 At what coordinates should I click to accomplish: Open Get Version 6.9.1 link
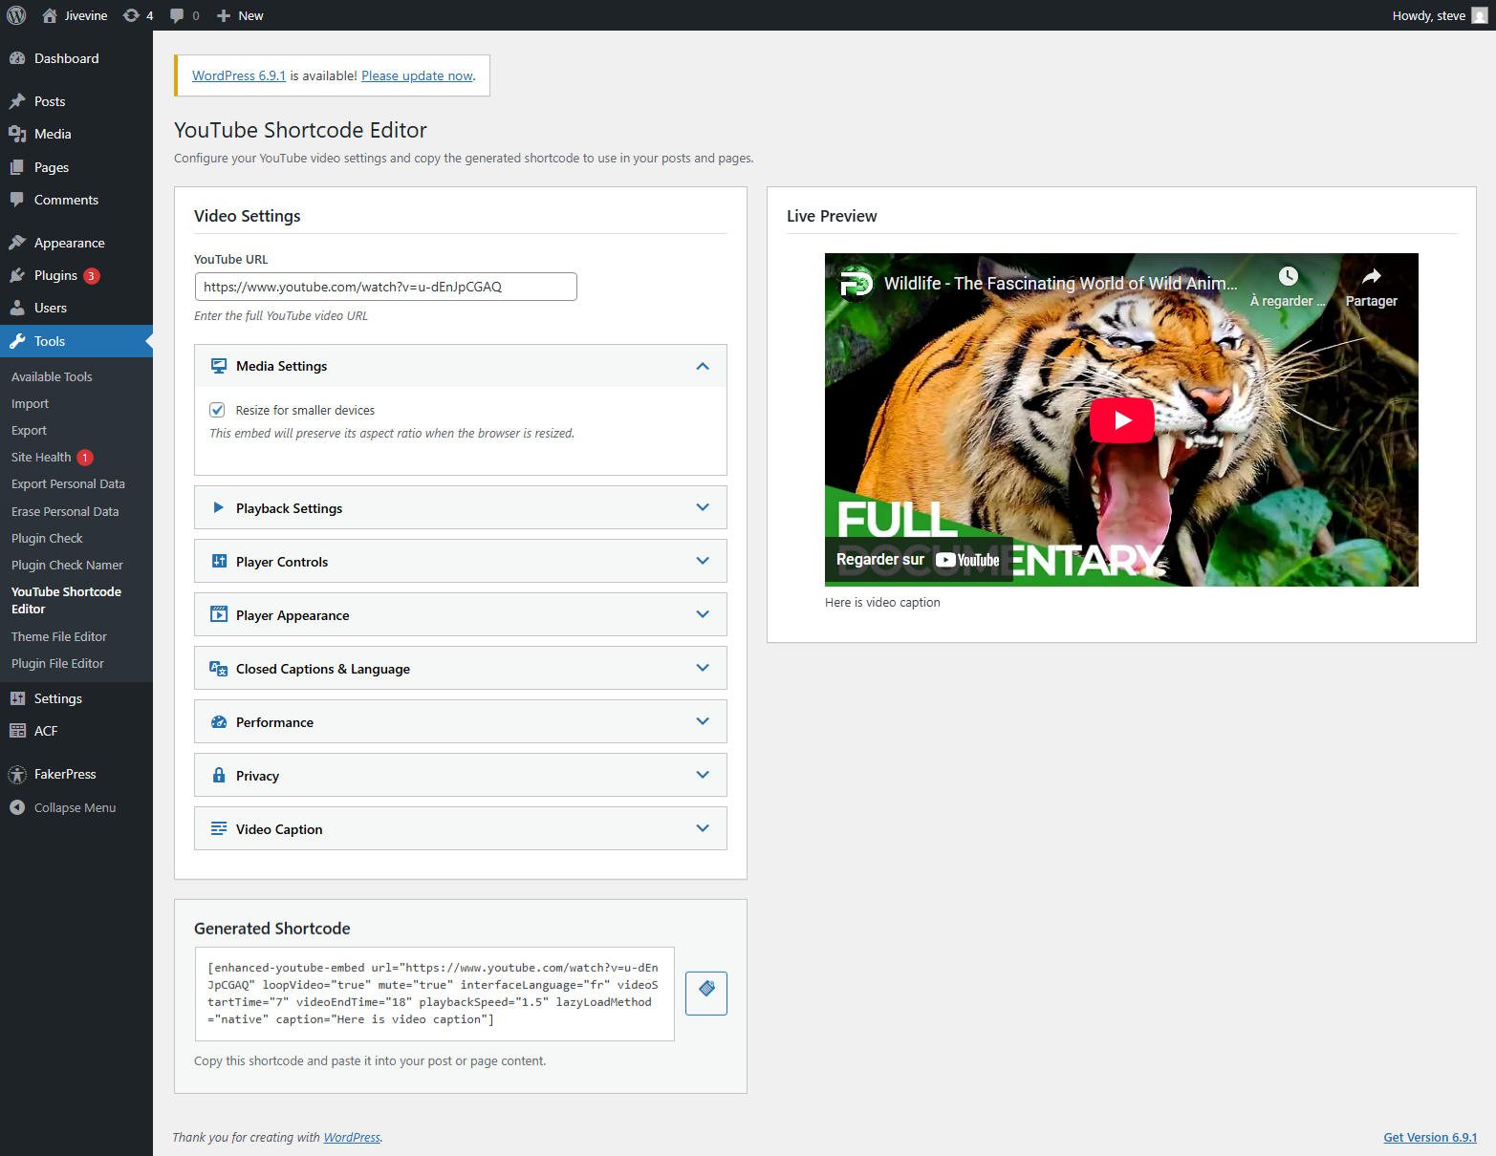click(x=1430, y=1137)
